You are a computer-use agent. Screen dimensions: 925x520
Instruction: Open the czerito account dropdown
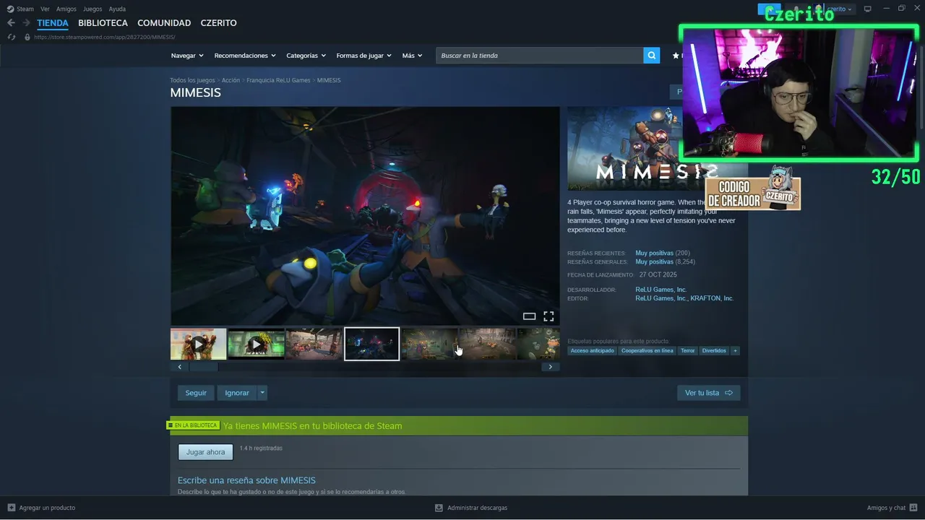tap(840, 9)
